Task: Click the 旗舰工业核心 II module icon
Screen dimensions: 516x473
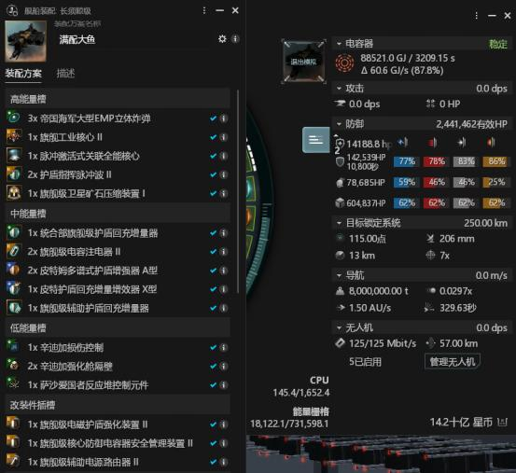Action: tap(14, 136)
